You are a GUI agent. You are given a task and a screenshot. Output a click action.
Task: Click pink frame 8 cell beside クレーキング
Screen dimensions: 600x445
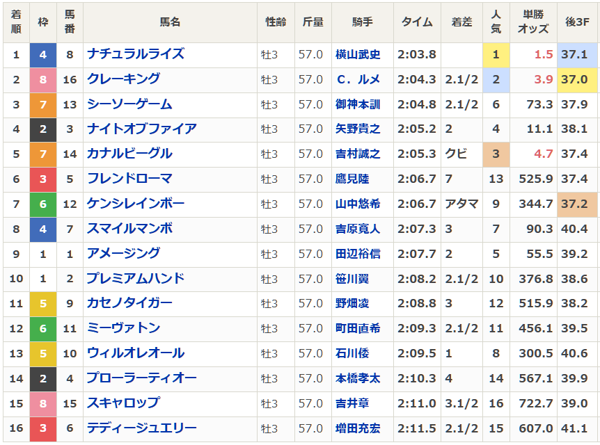43,79
